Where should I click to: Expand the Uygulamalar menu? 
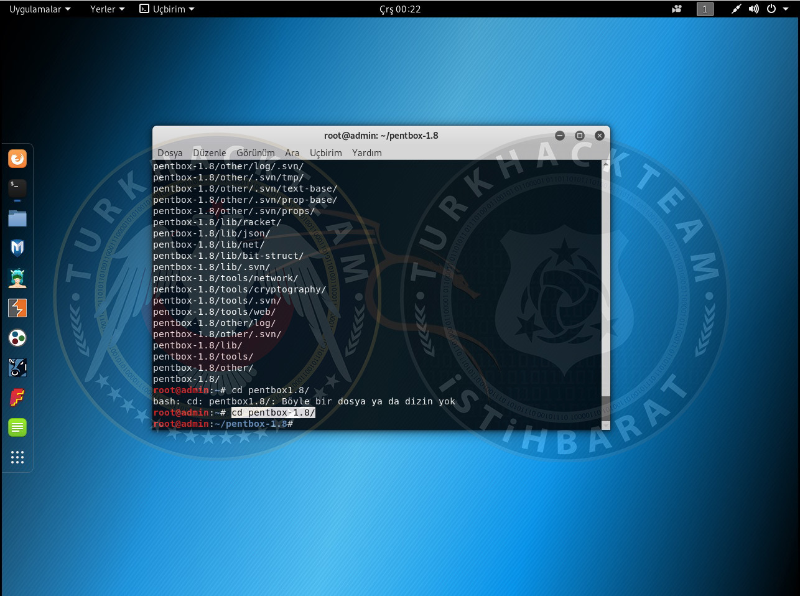pos(40,9)
